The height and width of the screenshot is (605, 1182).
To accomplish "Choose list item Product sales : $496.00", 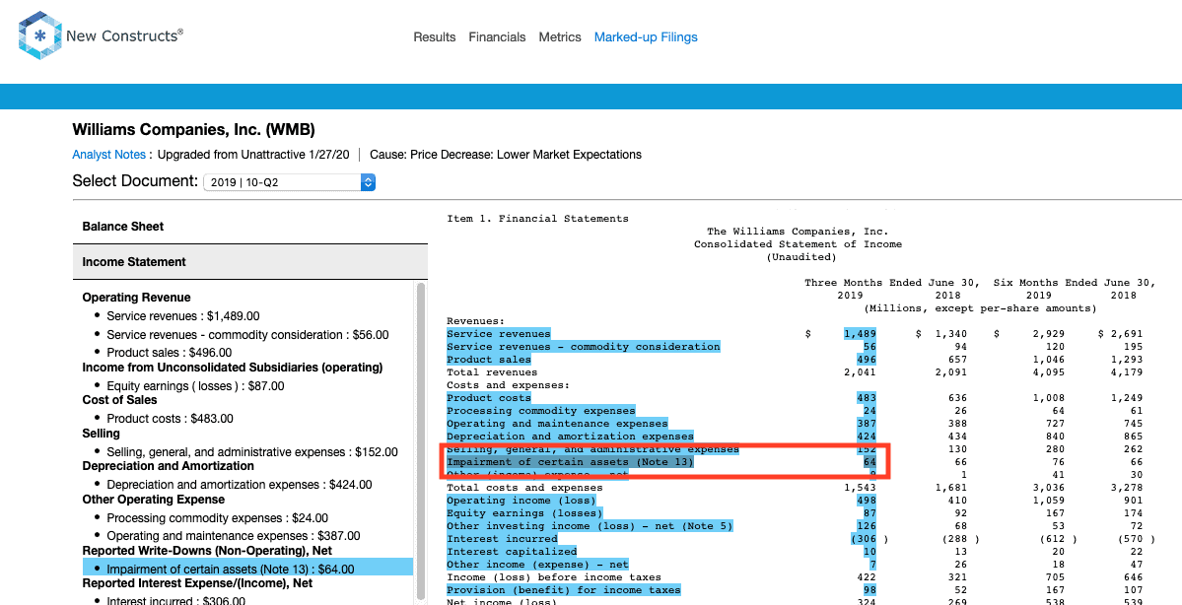I will click(170, 353).
